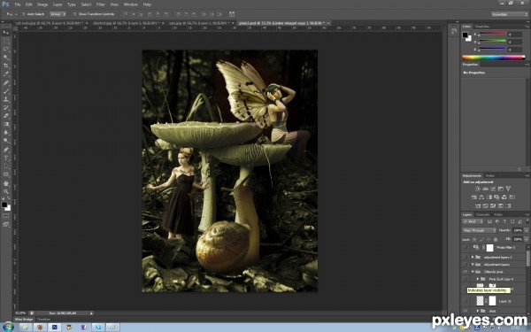
Task: Open the Pass Through blend mode dropdown
Action: (x=479, y=230)
